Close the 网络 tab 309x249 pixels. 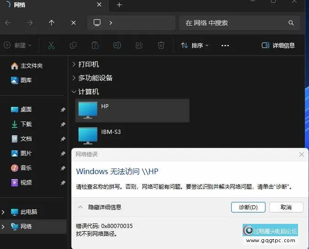[x=99, y=4]
